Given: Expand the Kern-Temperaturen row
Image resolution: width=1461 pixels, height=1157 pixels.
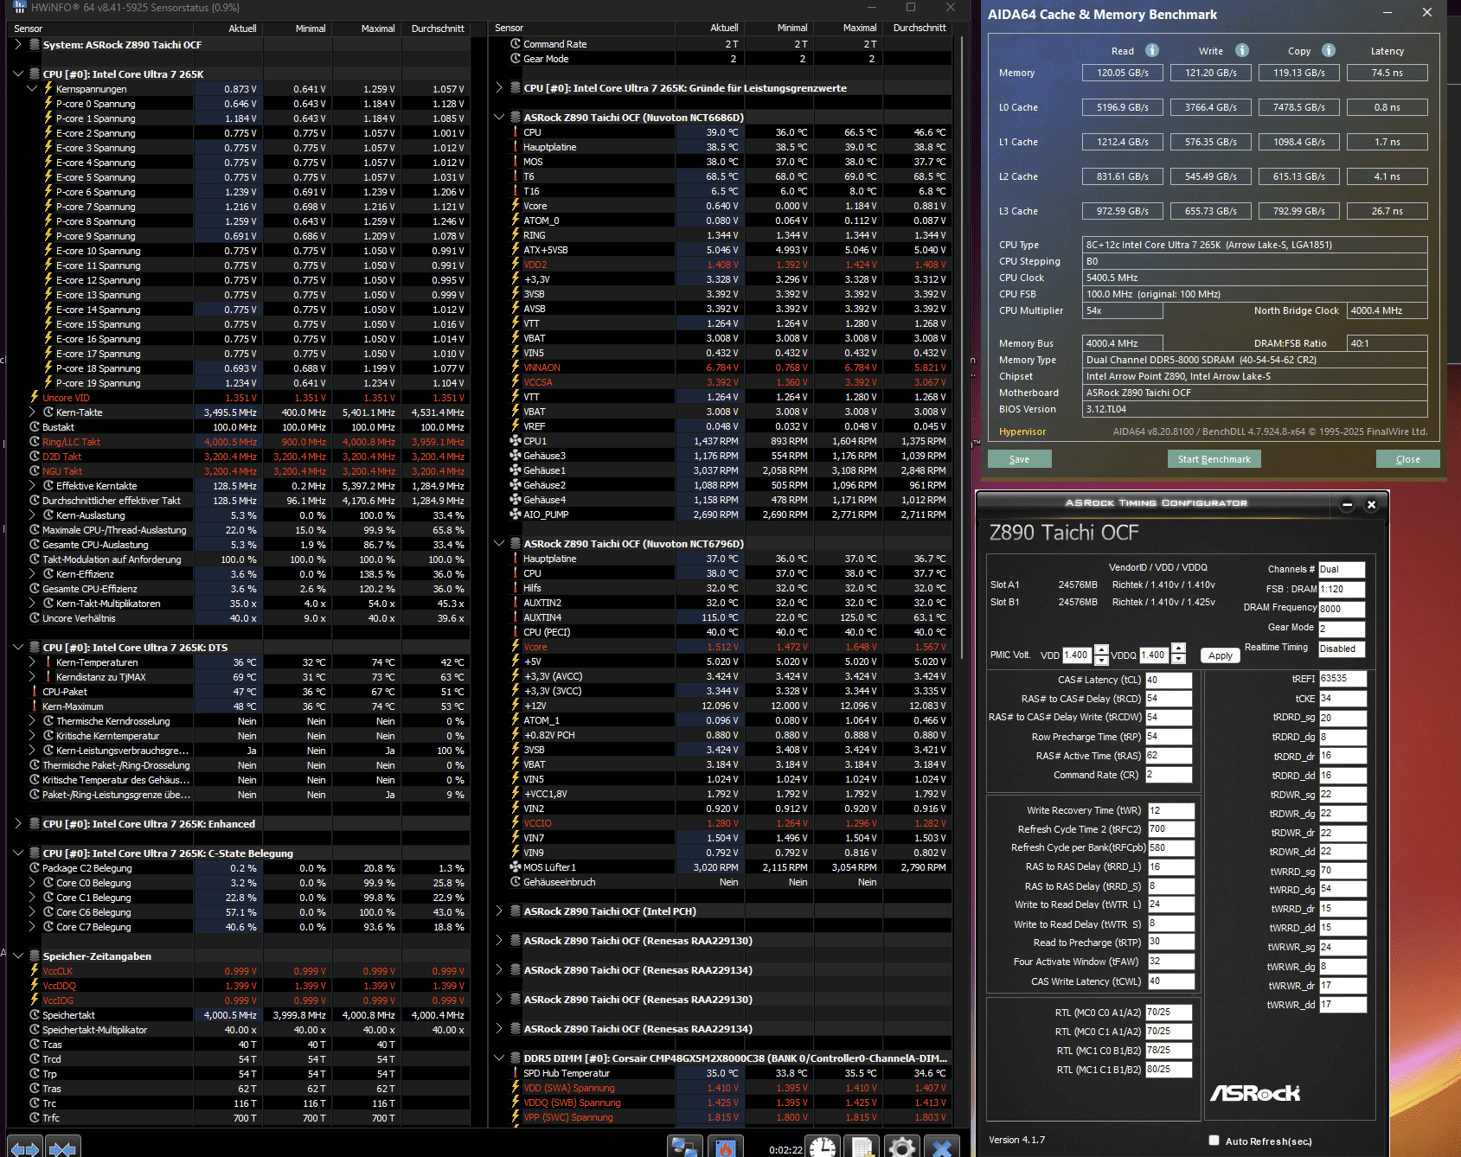Looking at the screenshot, I should coord(32,662).
